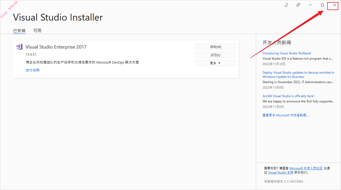
Task: Click the version number 15.9.51
Action: click(31, 55)
